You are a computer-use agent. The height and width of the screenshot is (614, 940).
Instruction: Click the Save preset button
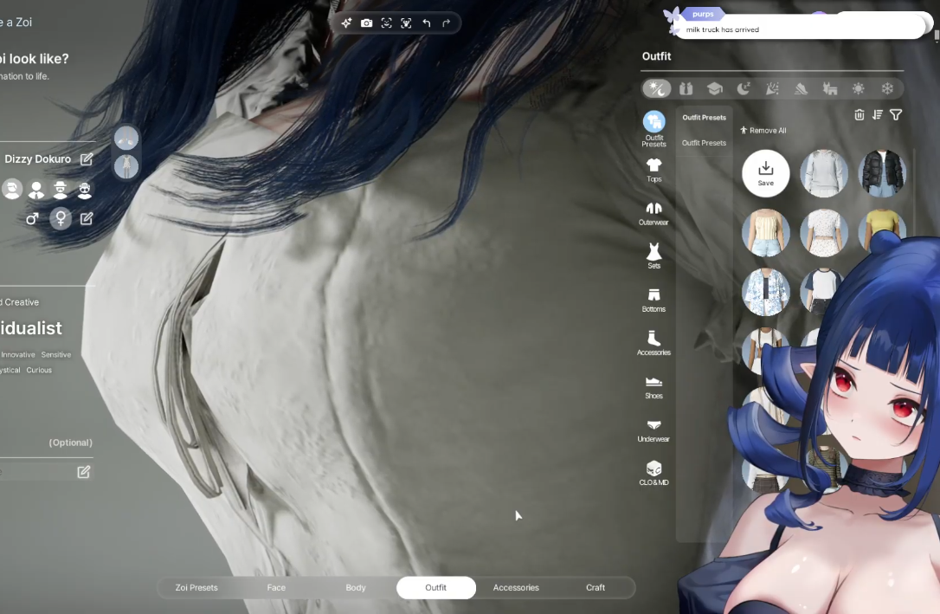[765, 172]
